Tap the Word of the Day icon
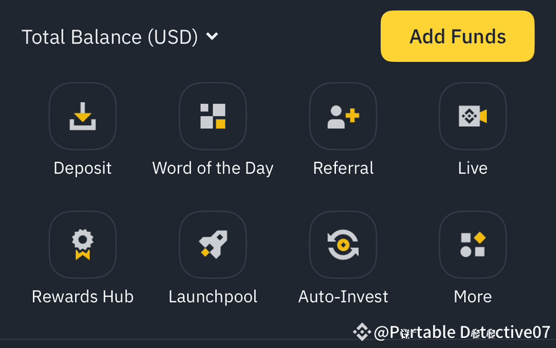The image size is (556, 348). (213, 116)
